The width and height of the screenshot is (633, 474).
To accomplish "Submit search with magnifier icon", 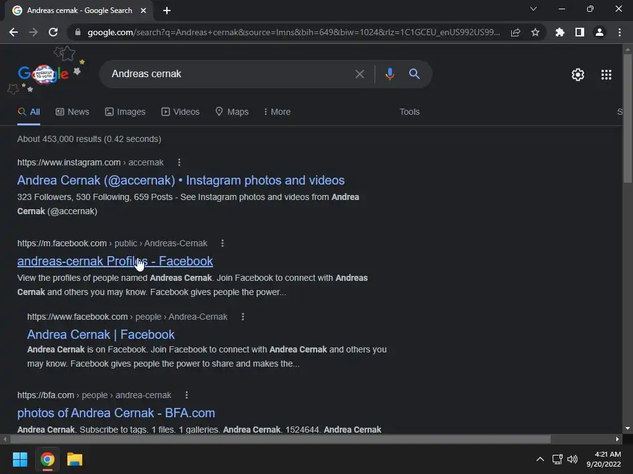I will tap(414, 74).
